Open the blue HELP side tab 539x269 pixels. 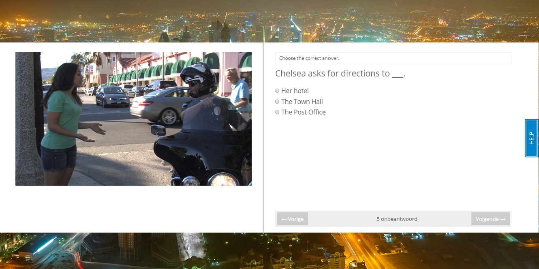(532, 138)
